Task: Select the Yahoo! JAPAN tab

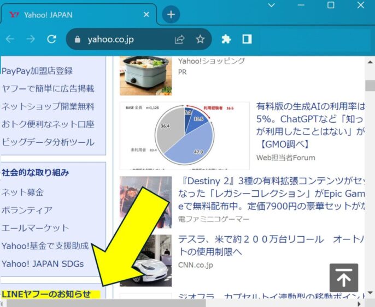Action: point(79,15)
